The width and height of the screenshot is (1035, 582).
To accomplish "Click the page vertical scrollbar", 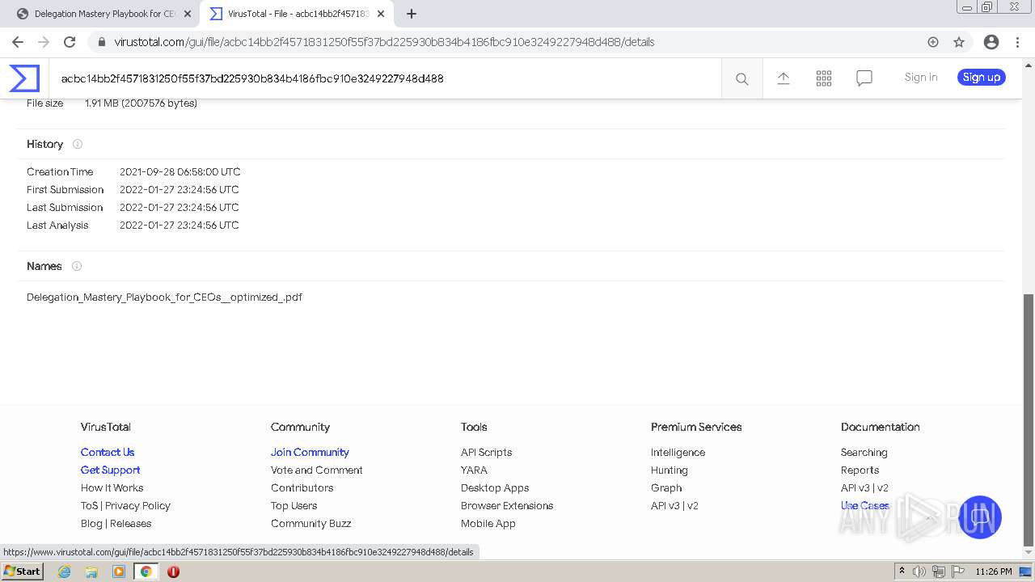I will coord(1029,420).
